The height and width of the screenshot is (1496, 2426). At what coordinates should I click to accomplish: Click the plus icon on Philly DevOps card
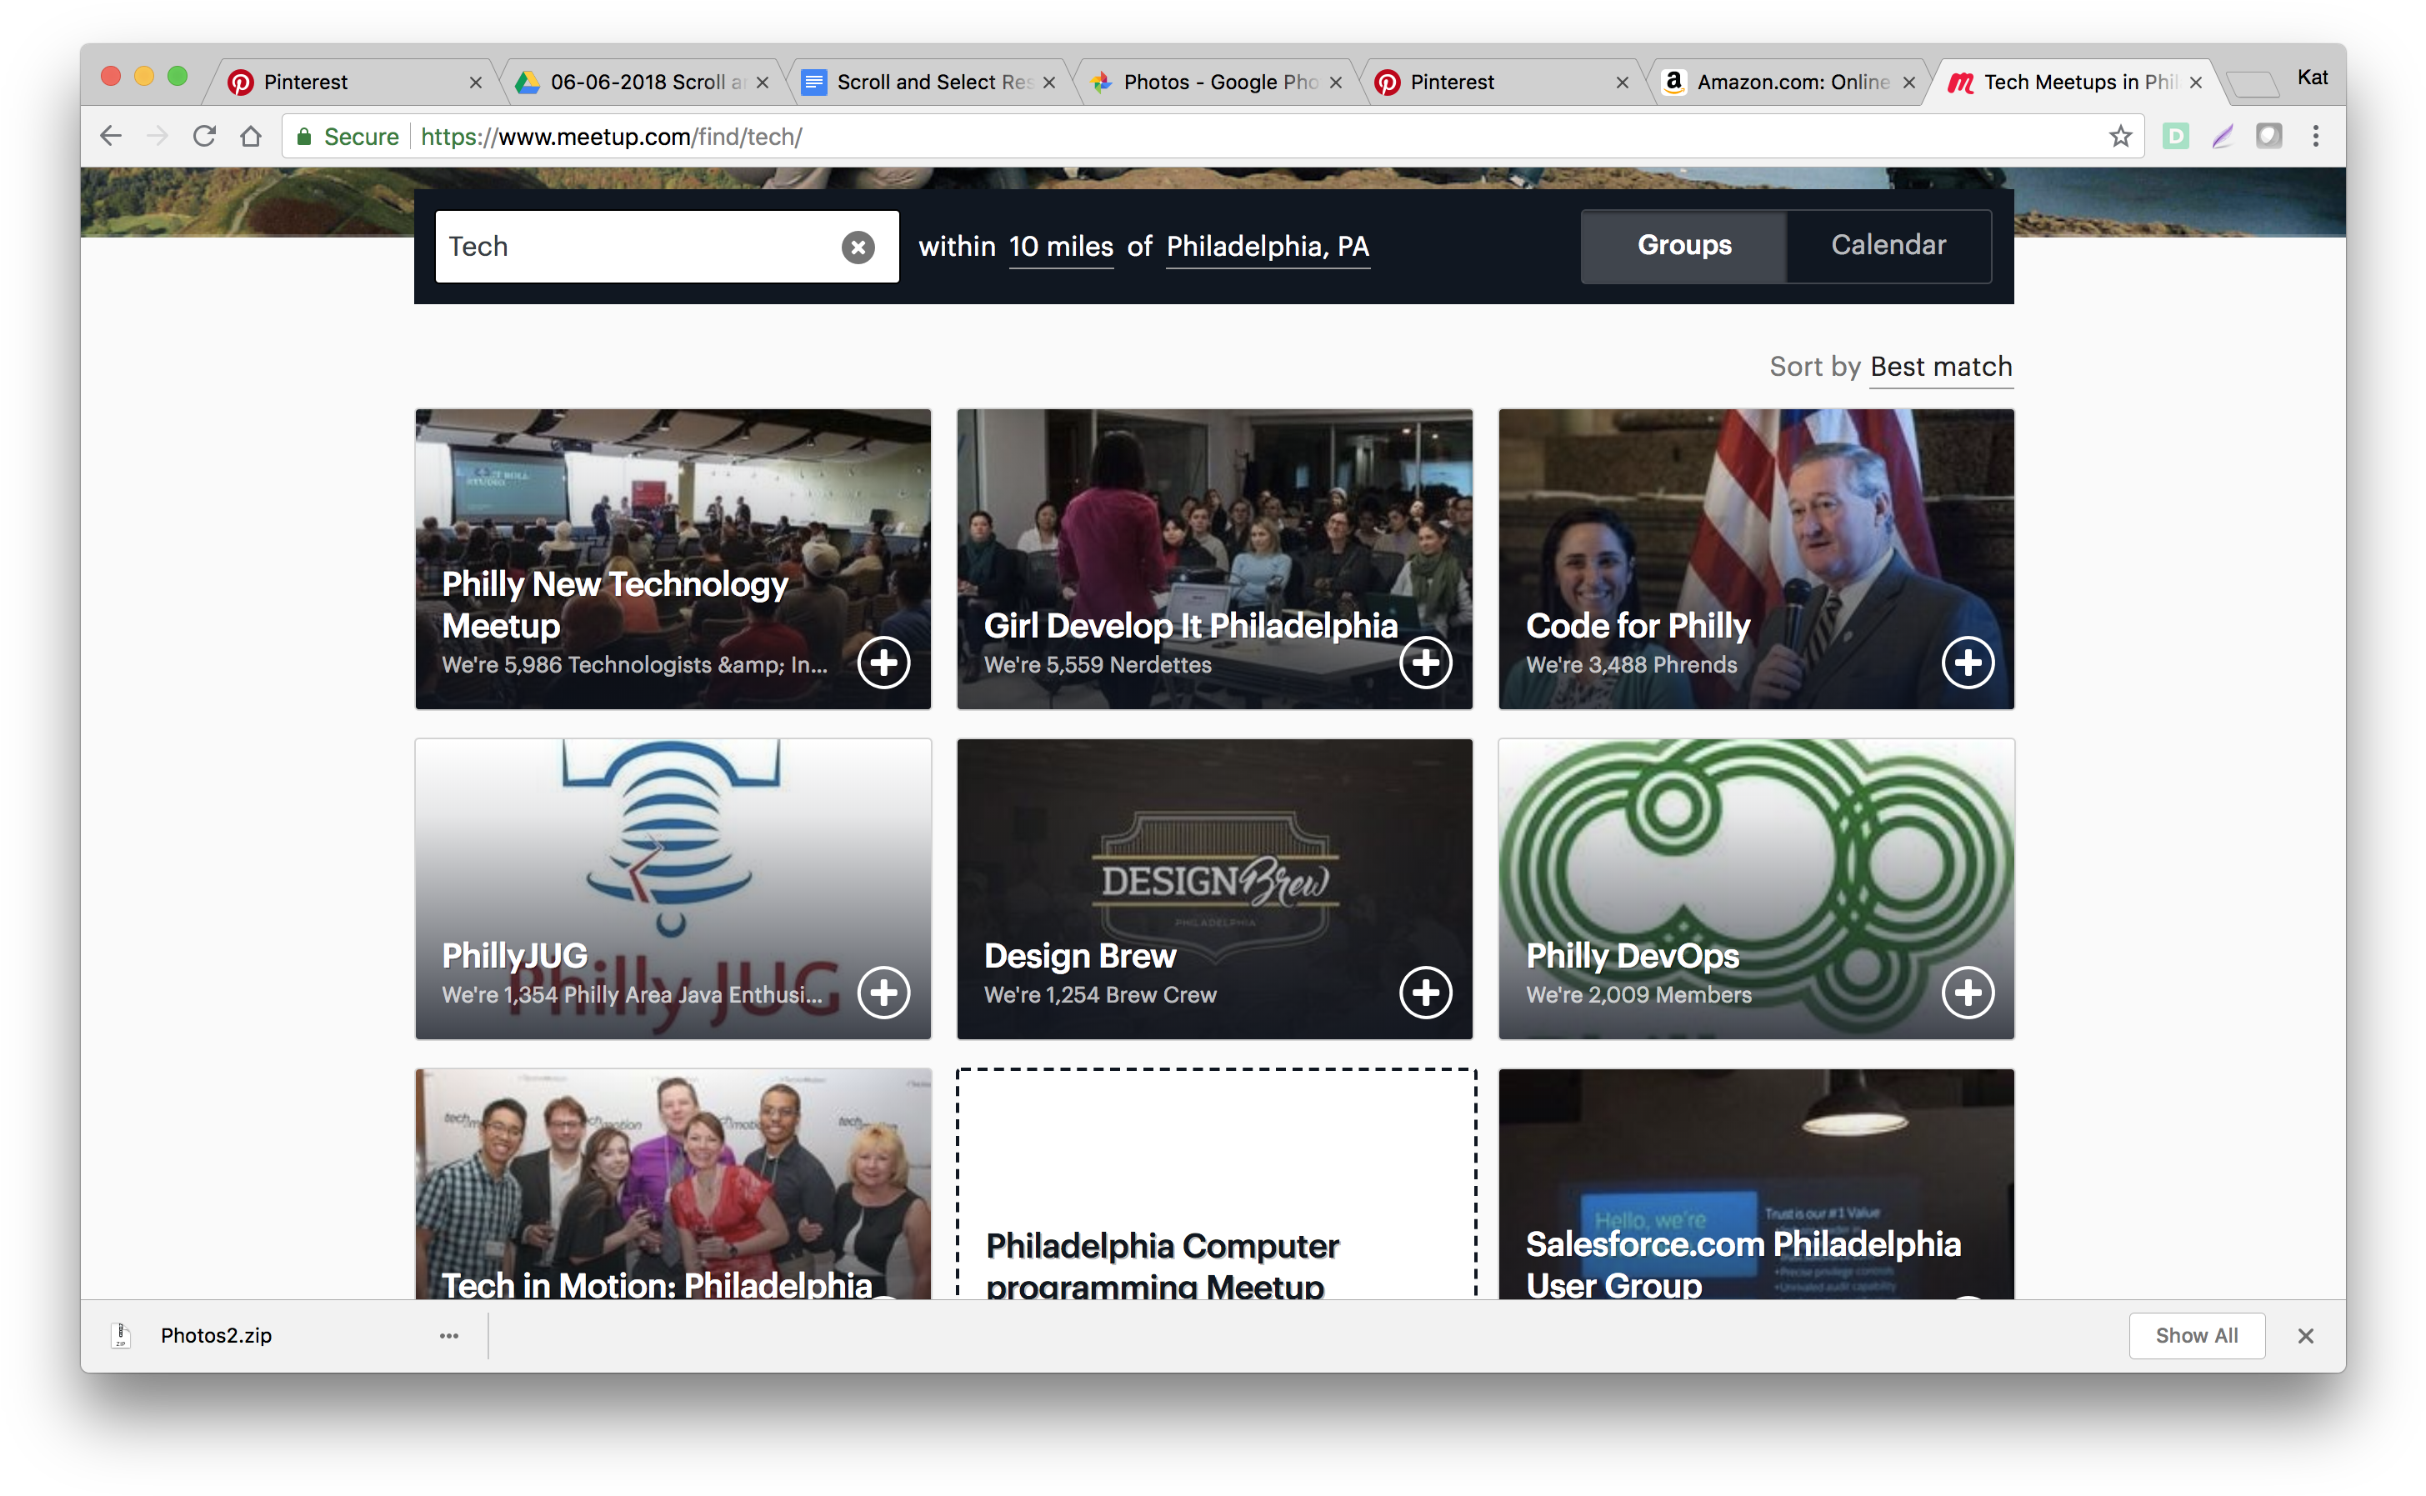click(x=1968, y=993)
